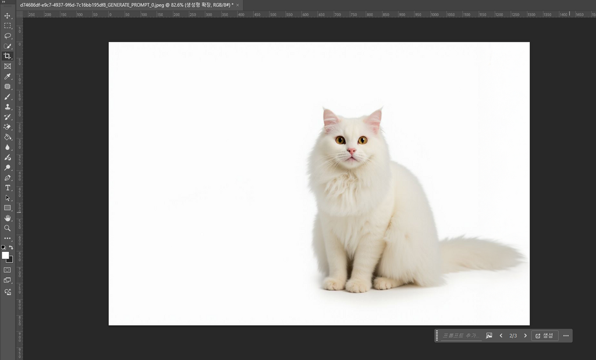This screenshot has height=360, width=596.
Task: Open the dark background color swatch
Action: [10, 260]
